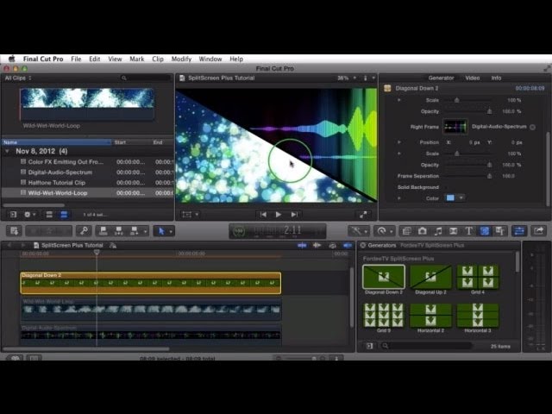
Task: Open Background Tasks indicator in Dashboard
Action: coord(239,231)
